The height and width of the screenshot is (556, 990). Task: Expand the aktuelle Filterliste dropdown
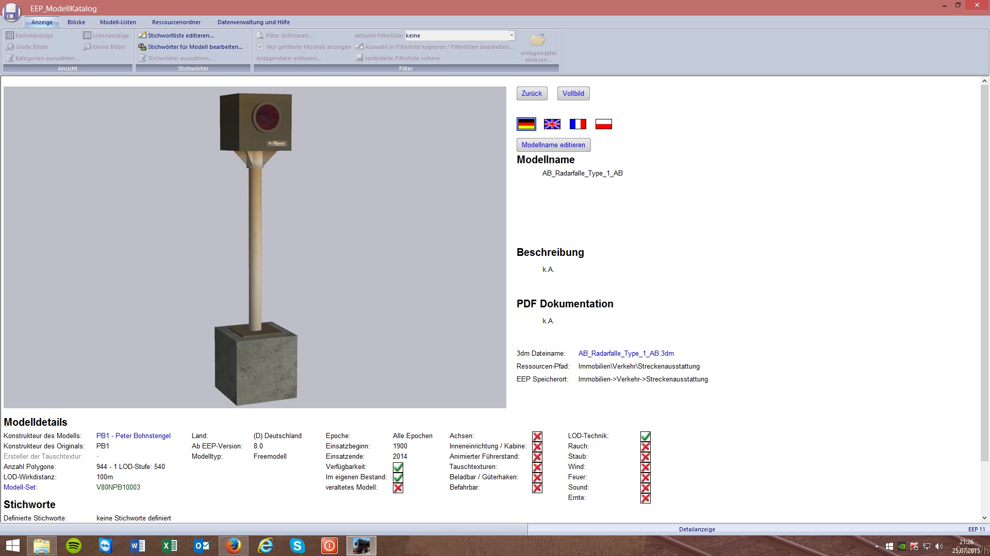tap(511, 36)
